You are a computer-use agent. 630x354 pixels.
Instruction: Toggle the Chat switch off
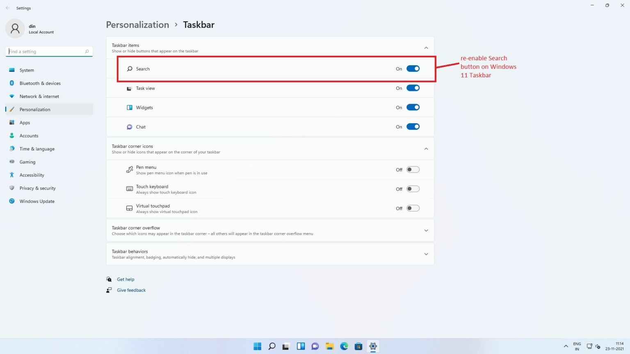[x=413, y=127]
